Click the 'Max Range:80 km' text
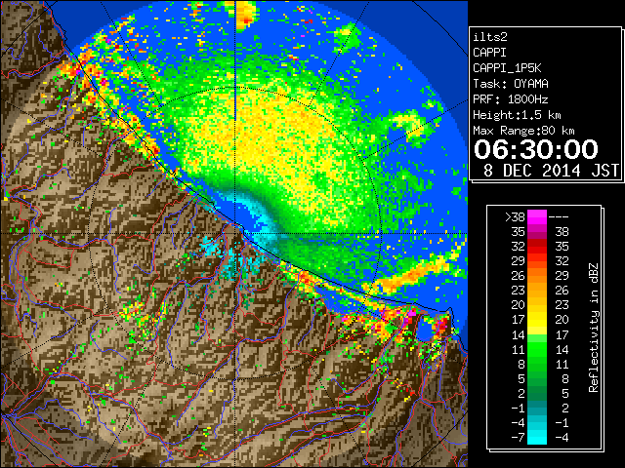Viewport: 625px width, 468px height. coord(523,131)
